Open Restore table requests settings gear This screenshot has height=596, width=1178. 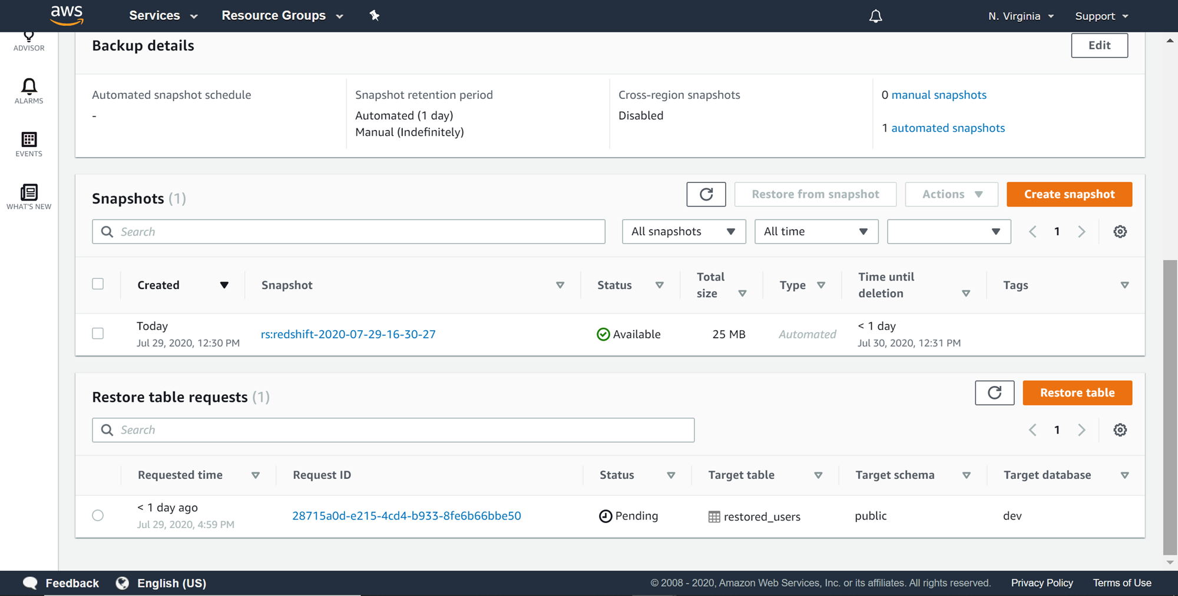click(1120, 430)
